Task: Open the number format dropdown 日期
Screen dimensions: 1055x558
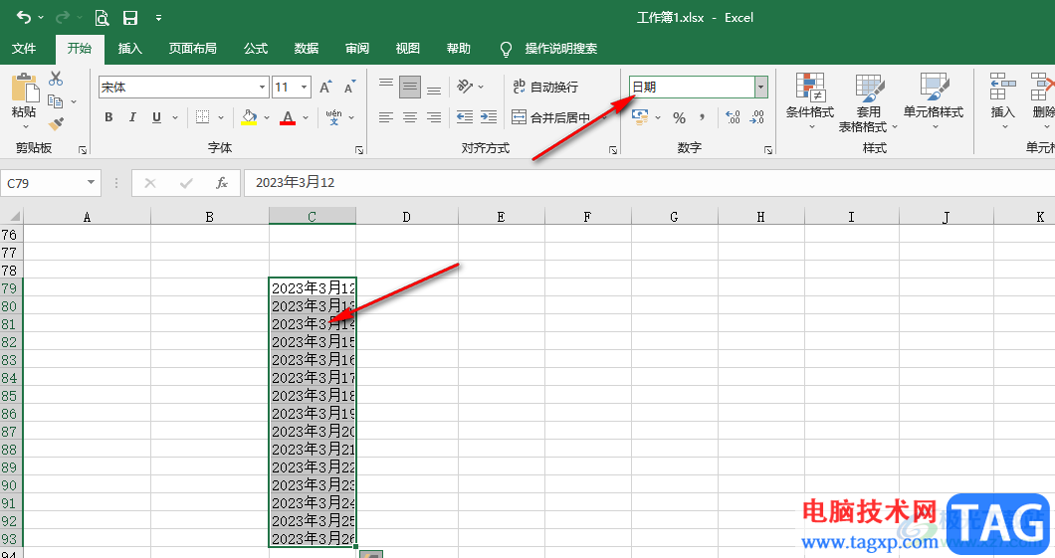Action: tap(761, 87)
